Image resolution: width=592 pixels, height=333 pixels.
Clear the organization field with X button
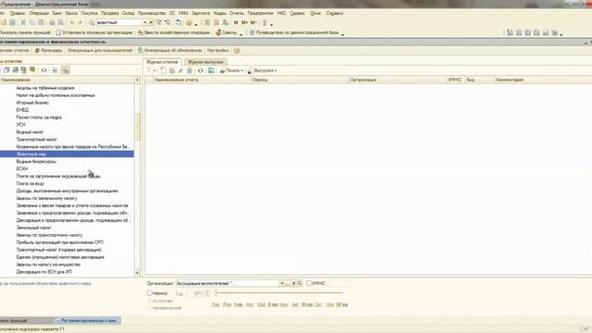(x=294, y=284)
